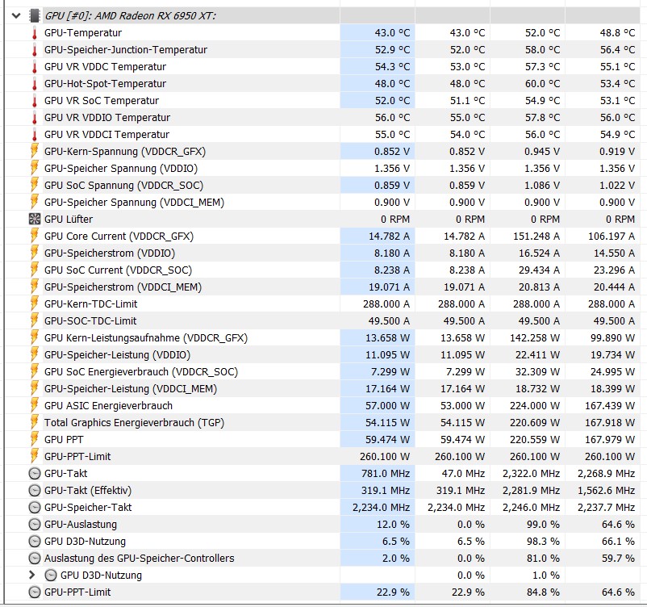Image resolution: width=647 pixels, height=607 pixels.
Task: Click maximum GPU-Takt value 2,322.0 MHz
Action: [531, 473]
